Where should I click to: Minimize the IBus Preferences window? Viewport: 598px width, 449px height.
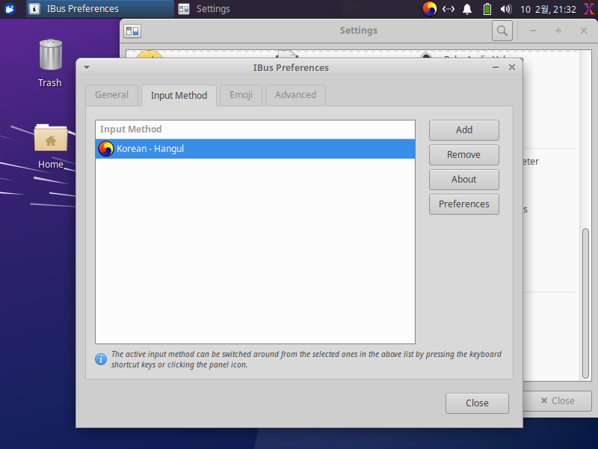[496, 67]
